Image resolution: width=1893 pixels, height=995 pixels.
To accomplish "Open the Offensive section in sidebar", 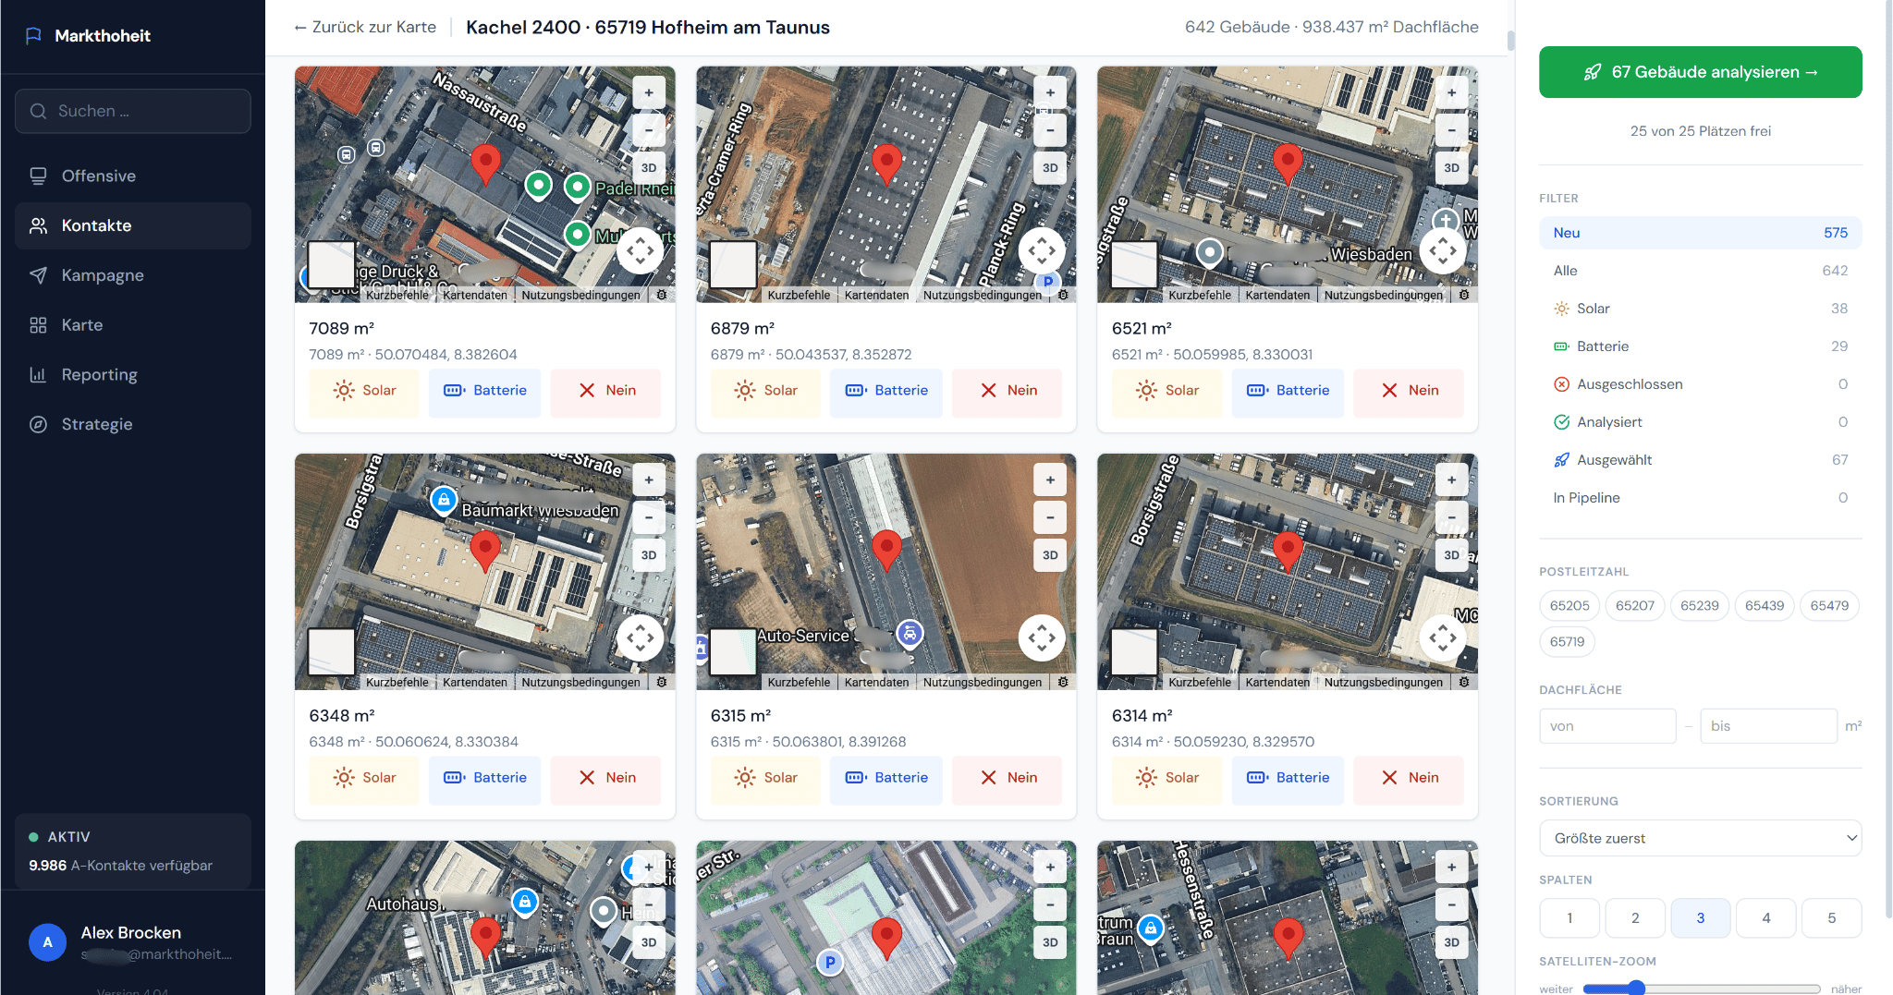I will coord(133,176).
